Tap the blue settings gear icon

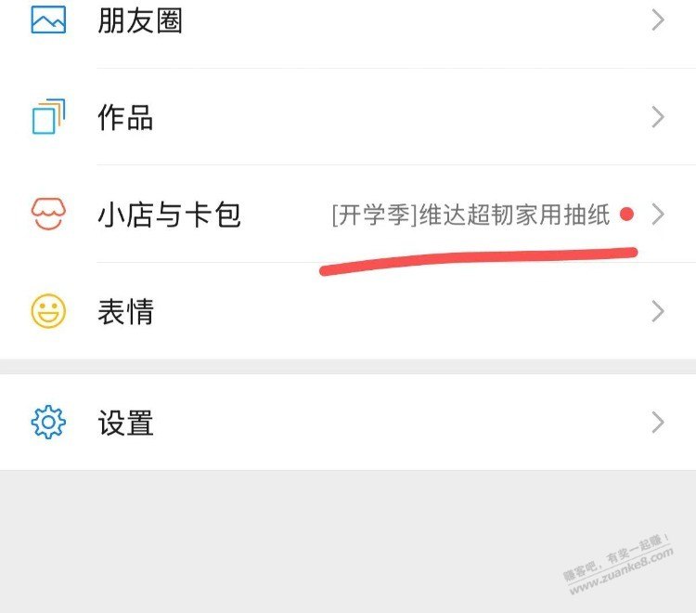[x=48, y=422]
